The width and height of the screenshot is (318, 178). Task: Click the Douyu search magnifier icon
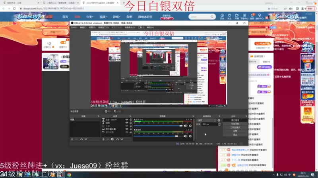pos(212,17)
